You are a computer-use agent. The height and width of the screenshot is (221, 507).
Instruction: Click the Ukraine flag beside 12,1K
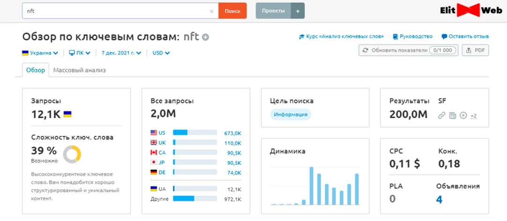tap(67, 114)
